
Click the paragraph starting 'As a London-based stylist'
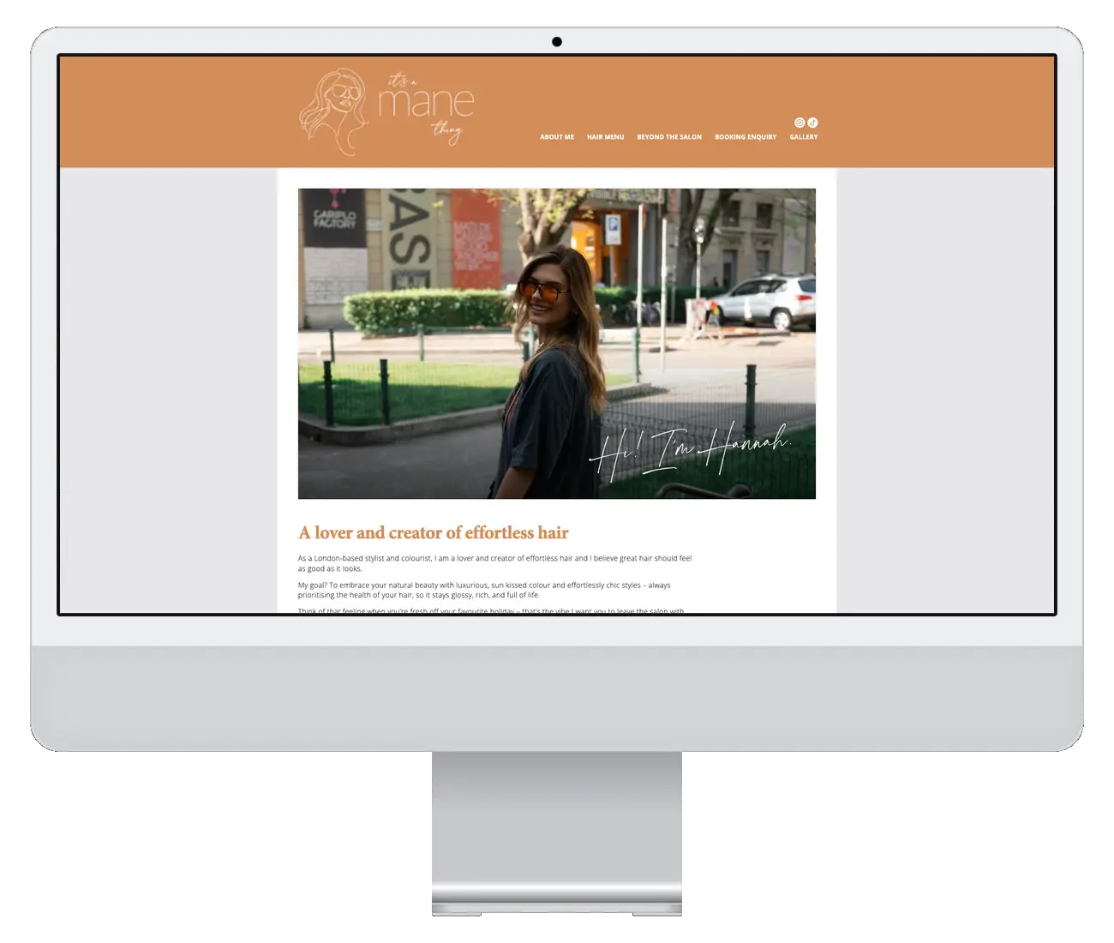pos(494,563)
